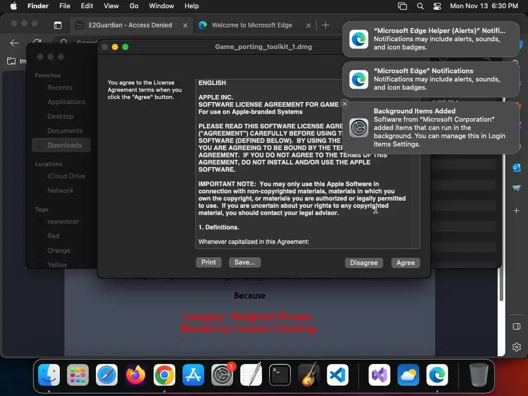Open the Microsoft Edge Helper Alerts notification
The height and width of the screenshot is (396, 528).
point(431,39)
